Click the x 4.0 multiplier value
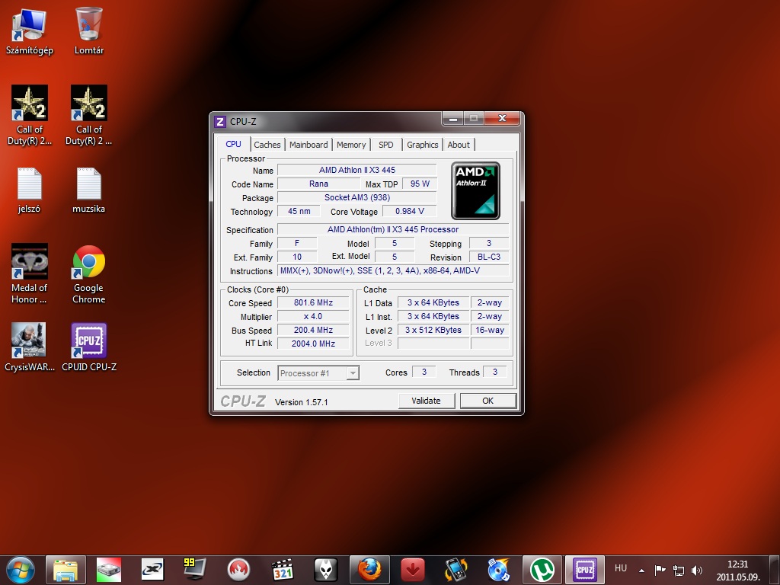 click(x=313, y=316)
